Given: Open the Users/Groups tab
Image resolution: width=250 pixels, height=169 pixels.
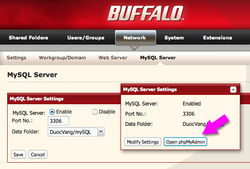Looking at the screenshot, I should coord(86,38).
